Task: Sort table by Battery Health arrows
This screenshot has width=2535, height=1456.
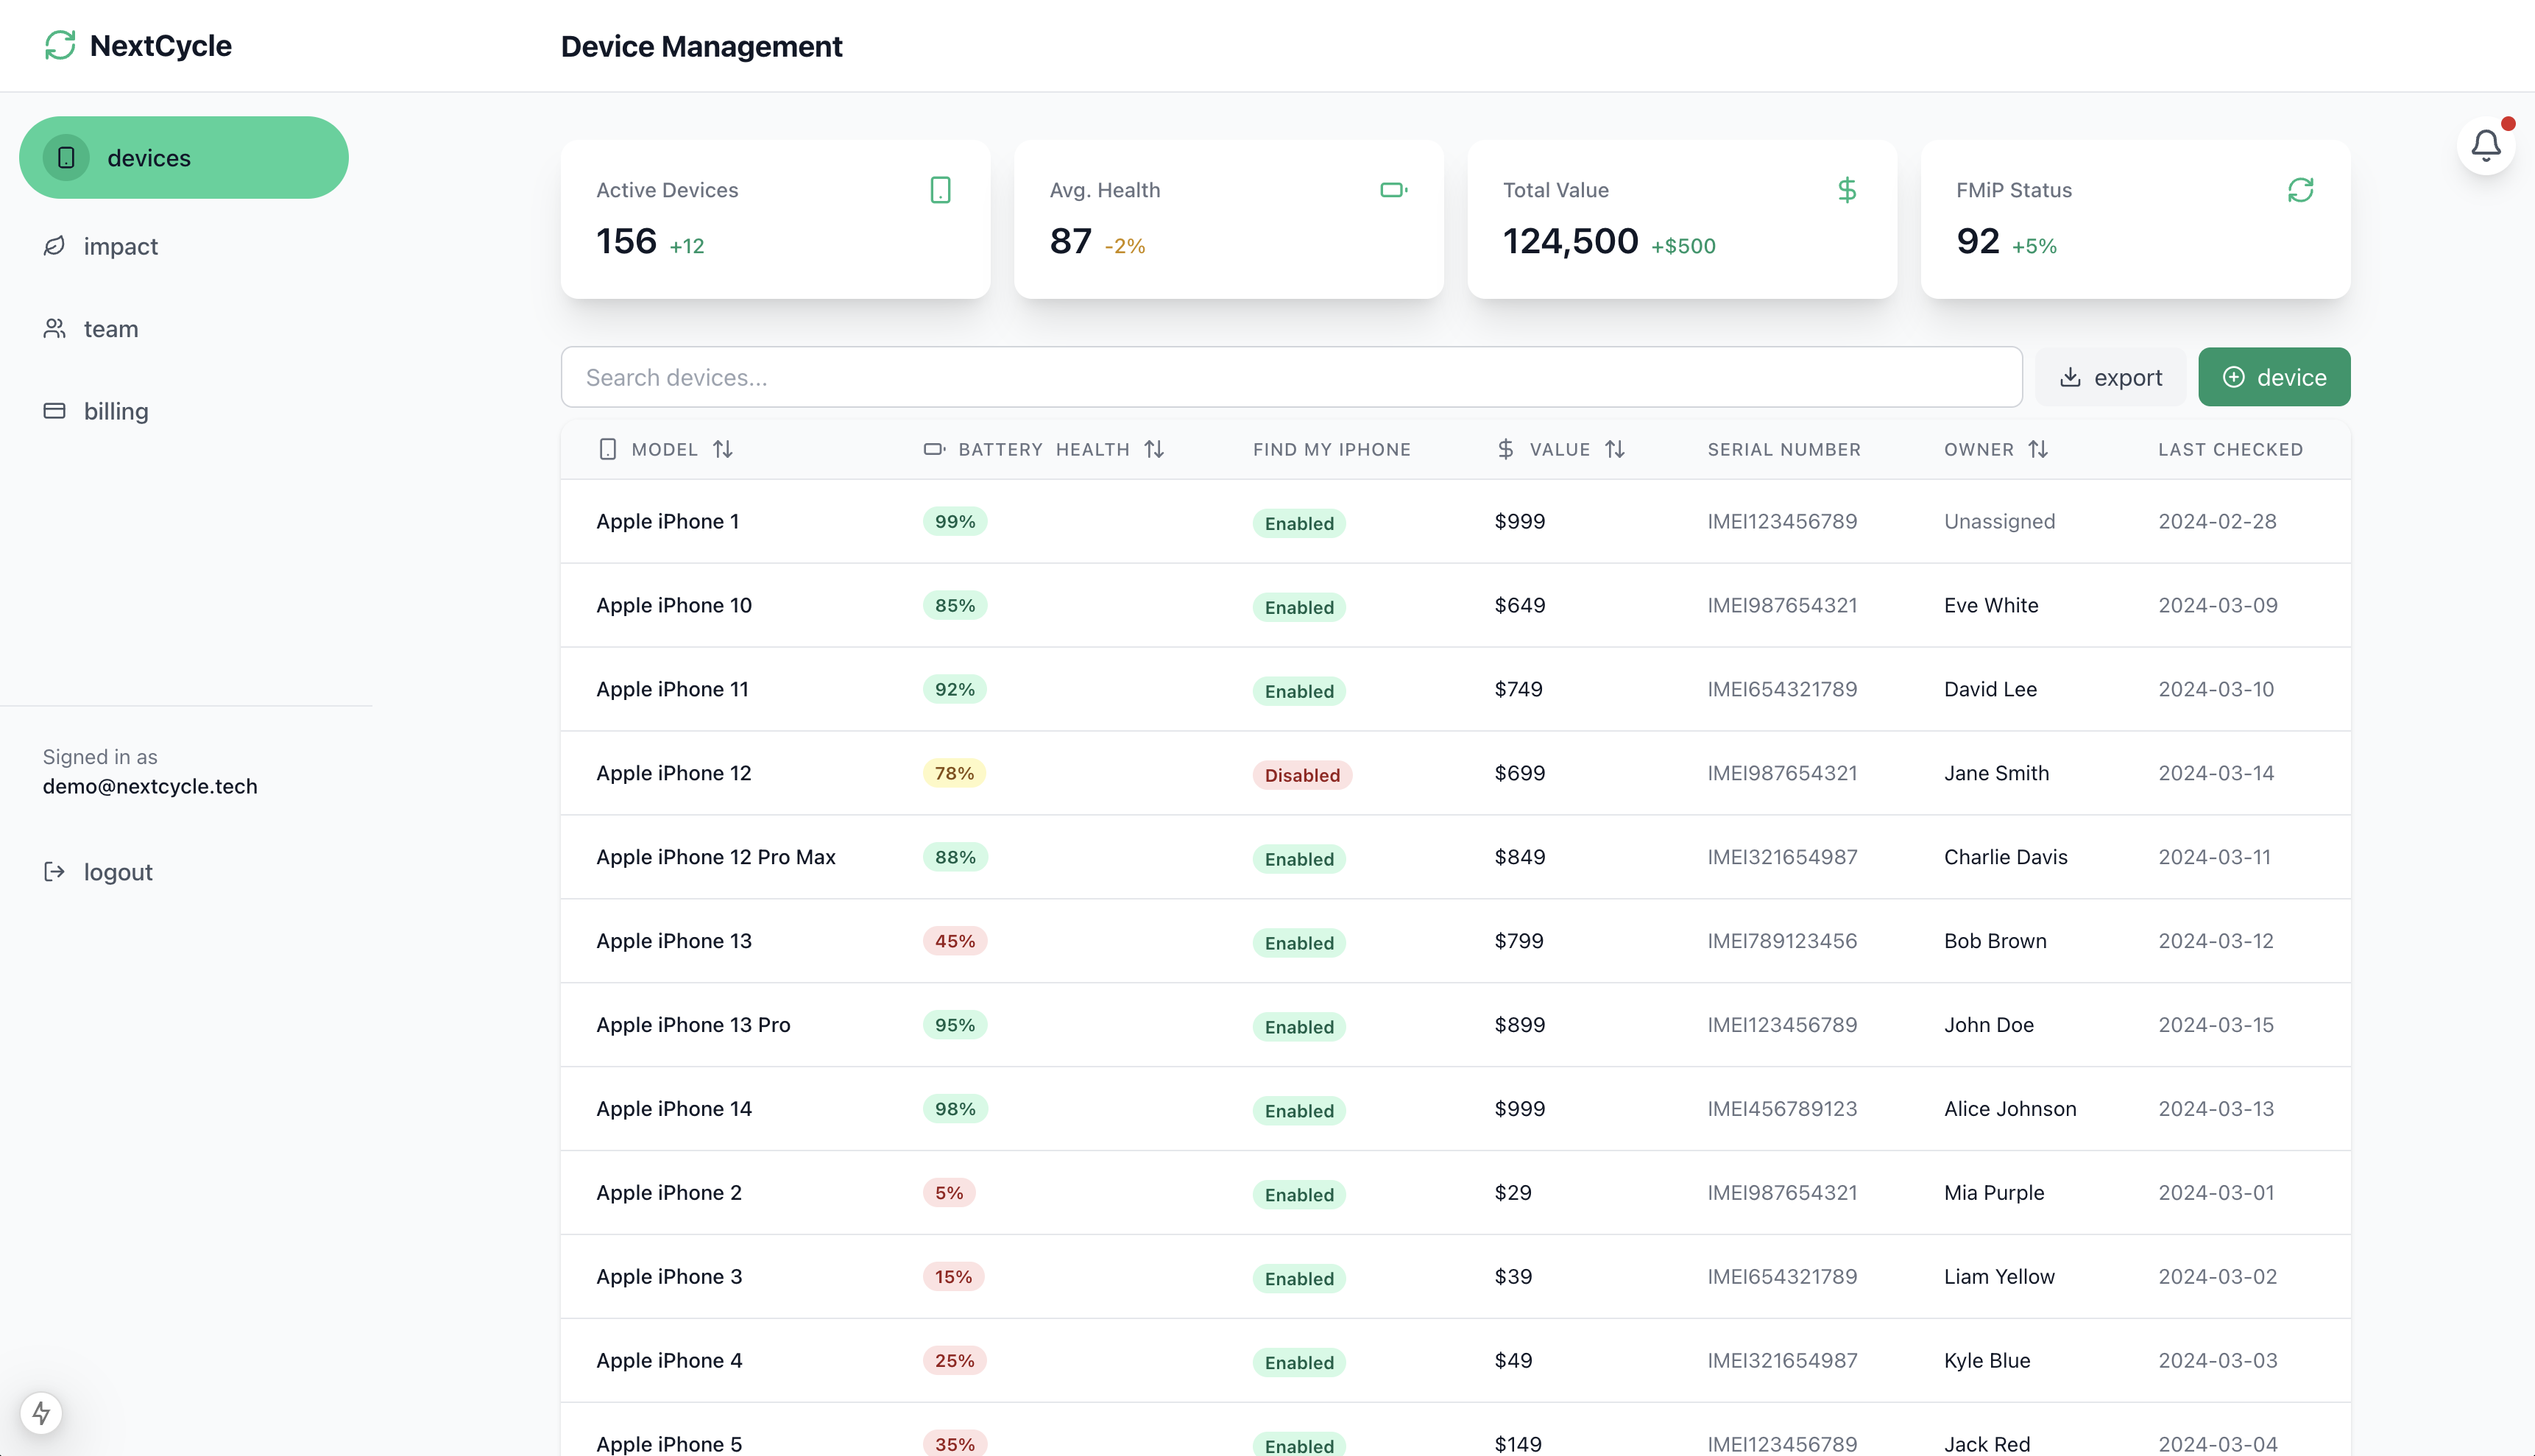Action: [x=1154, y=449]
